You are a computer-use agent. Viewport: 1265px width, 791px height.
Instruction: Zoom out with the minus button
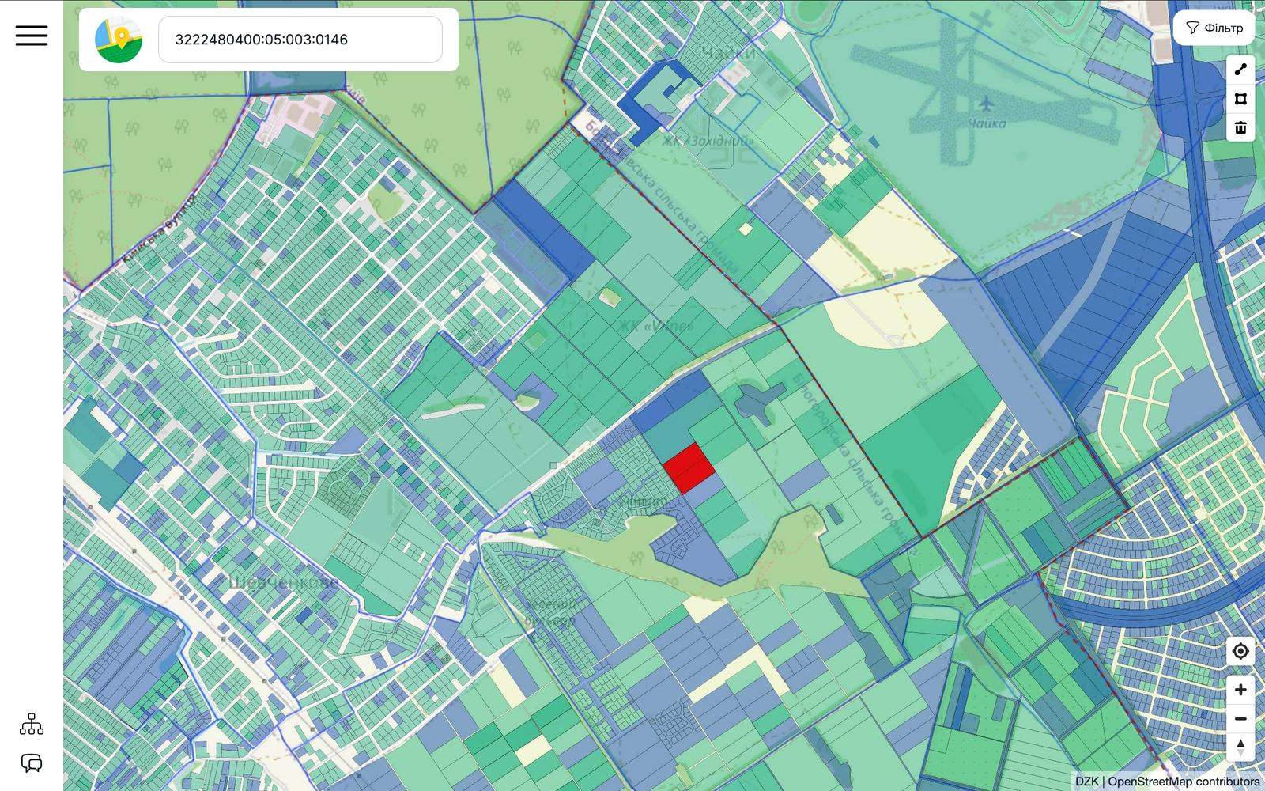[1240, 719]
